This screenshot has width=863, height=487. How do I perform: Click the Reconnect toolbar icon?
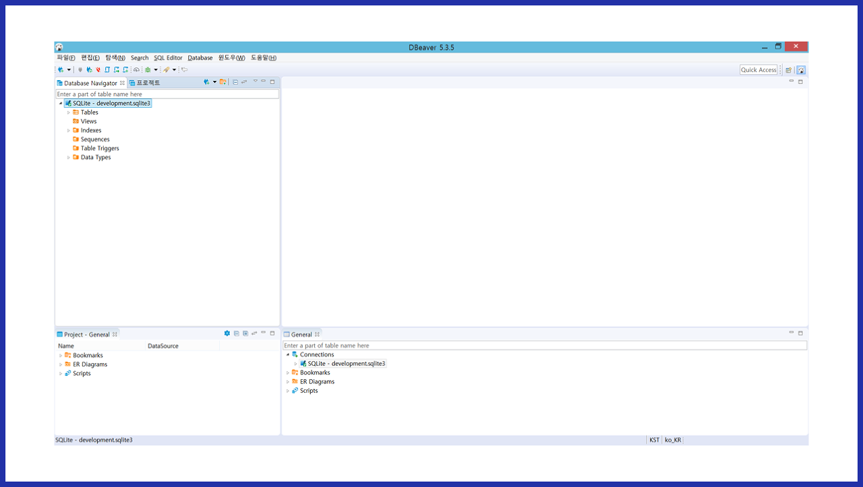(x=89, y=69)
